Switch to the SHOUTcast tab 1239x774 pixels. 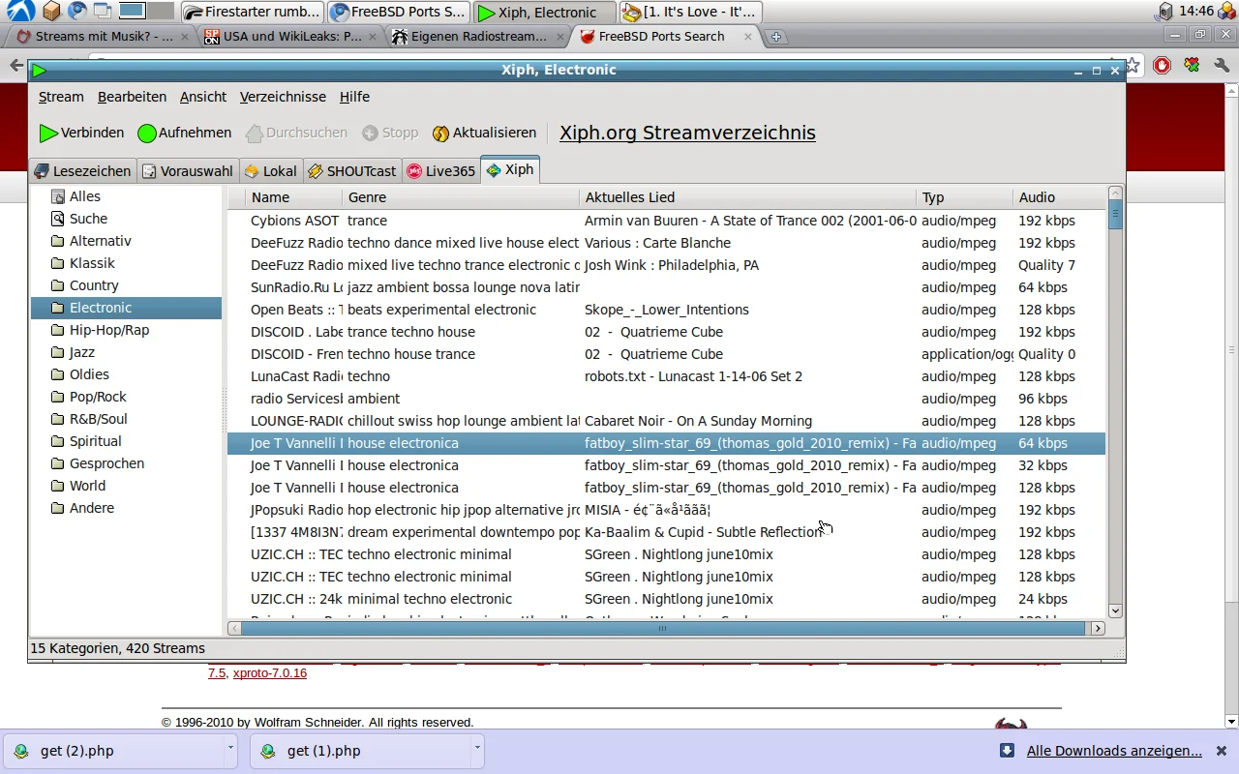[x=351, y=171]
